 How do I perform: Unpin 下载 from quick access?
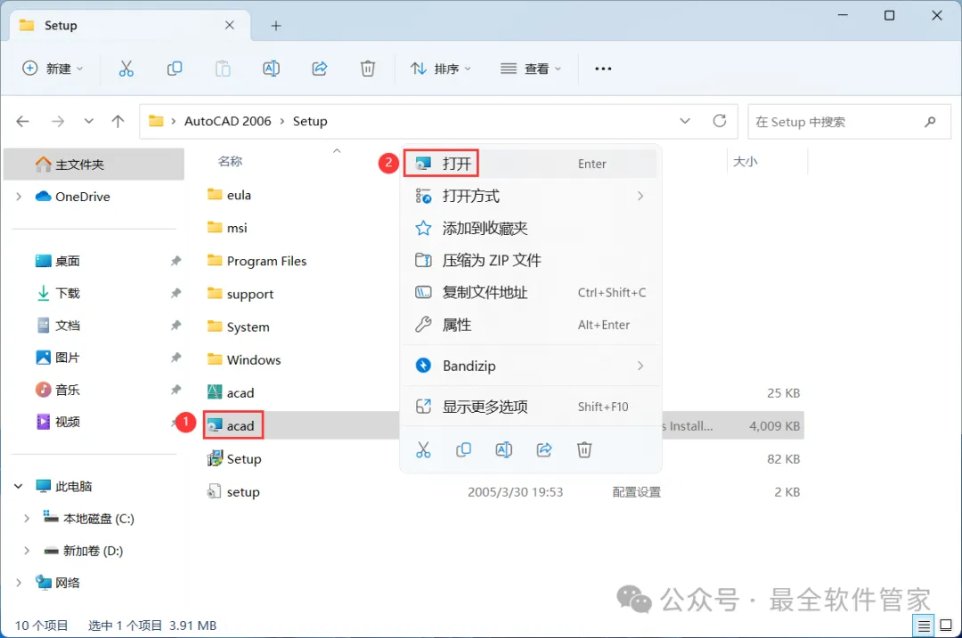click(175, 293)
